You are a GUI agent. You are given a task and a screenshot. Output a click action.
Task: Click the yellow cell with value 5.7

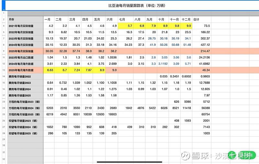126,26
